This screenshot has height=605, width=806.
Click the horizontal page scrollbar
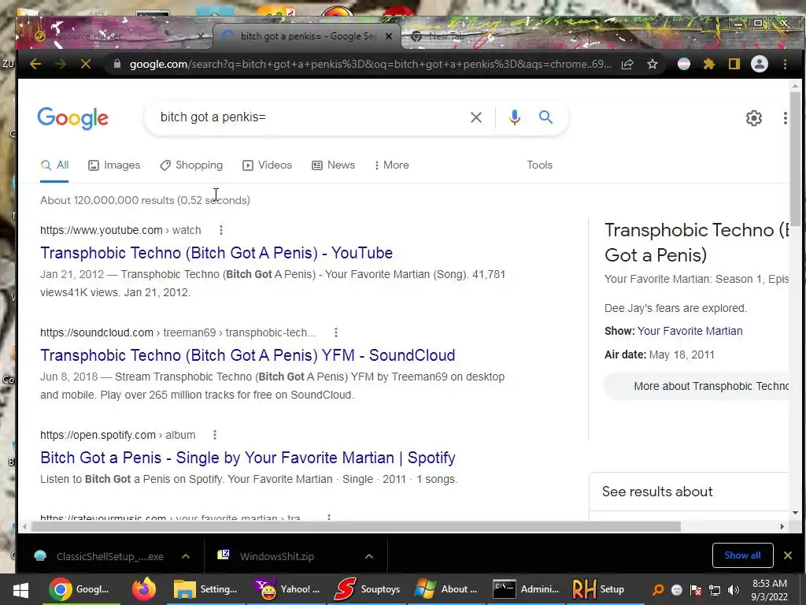(x=356, y=527)
